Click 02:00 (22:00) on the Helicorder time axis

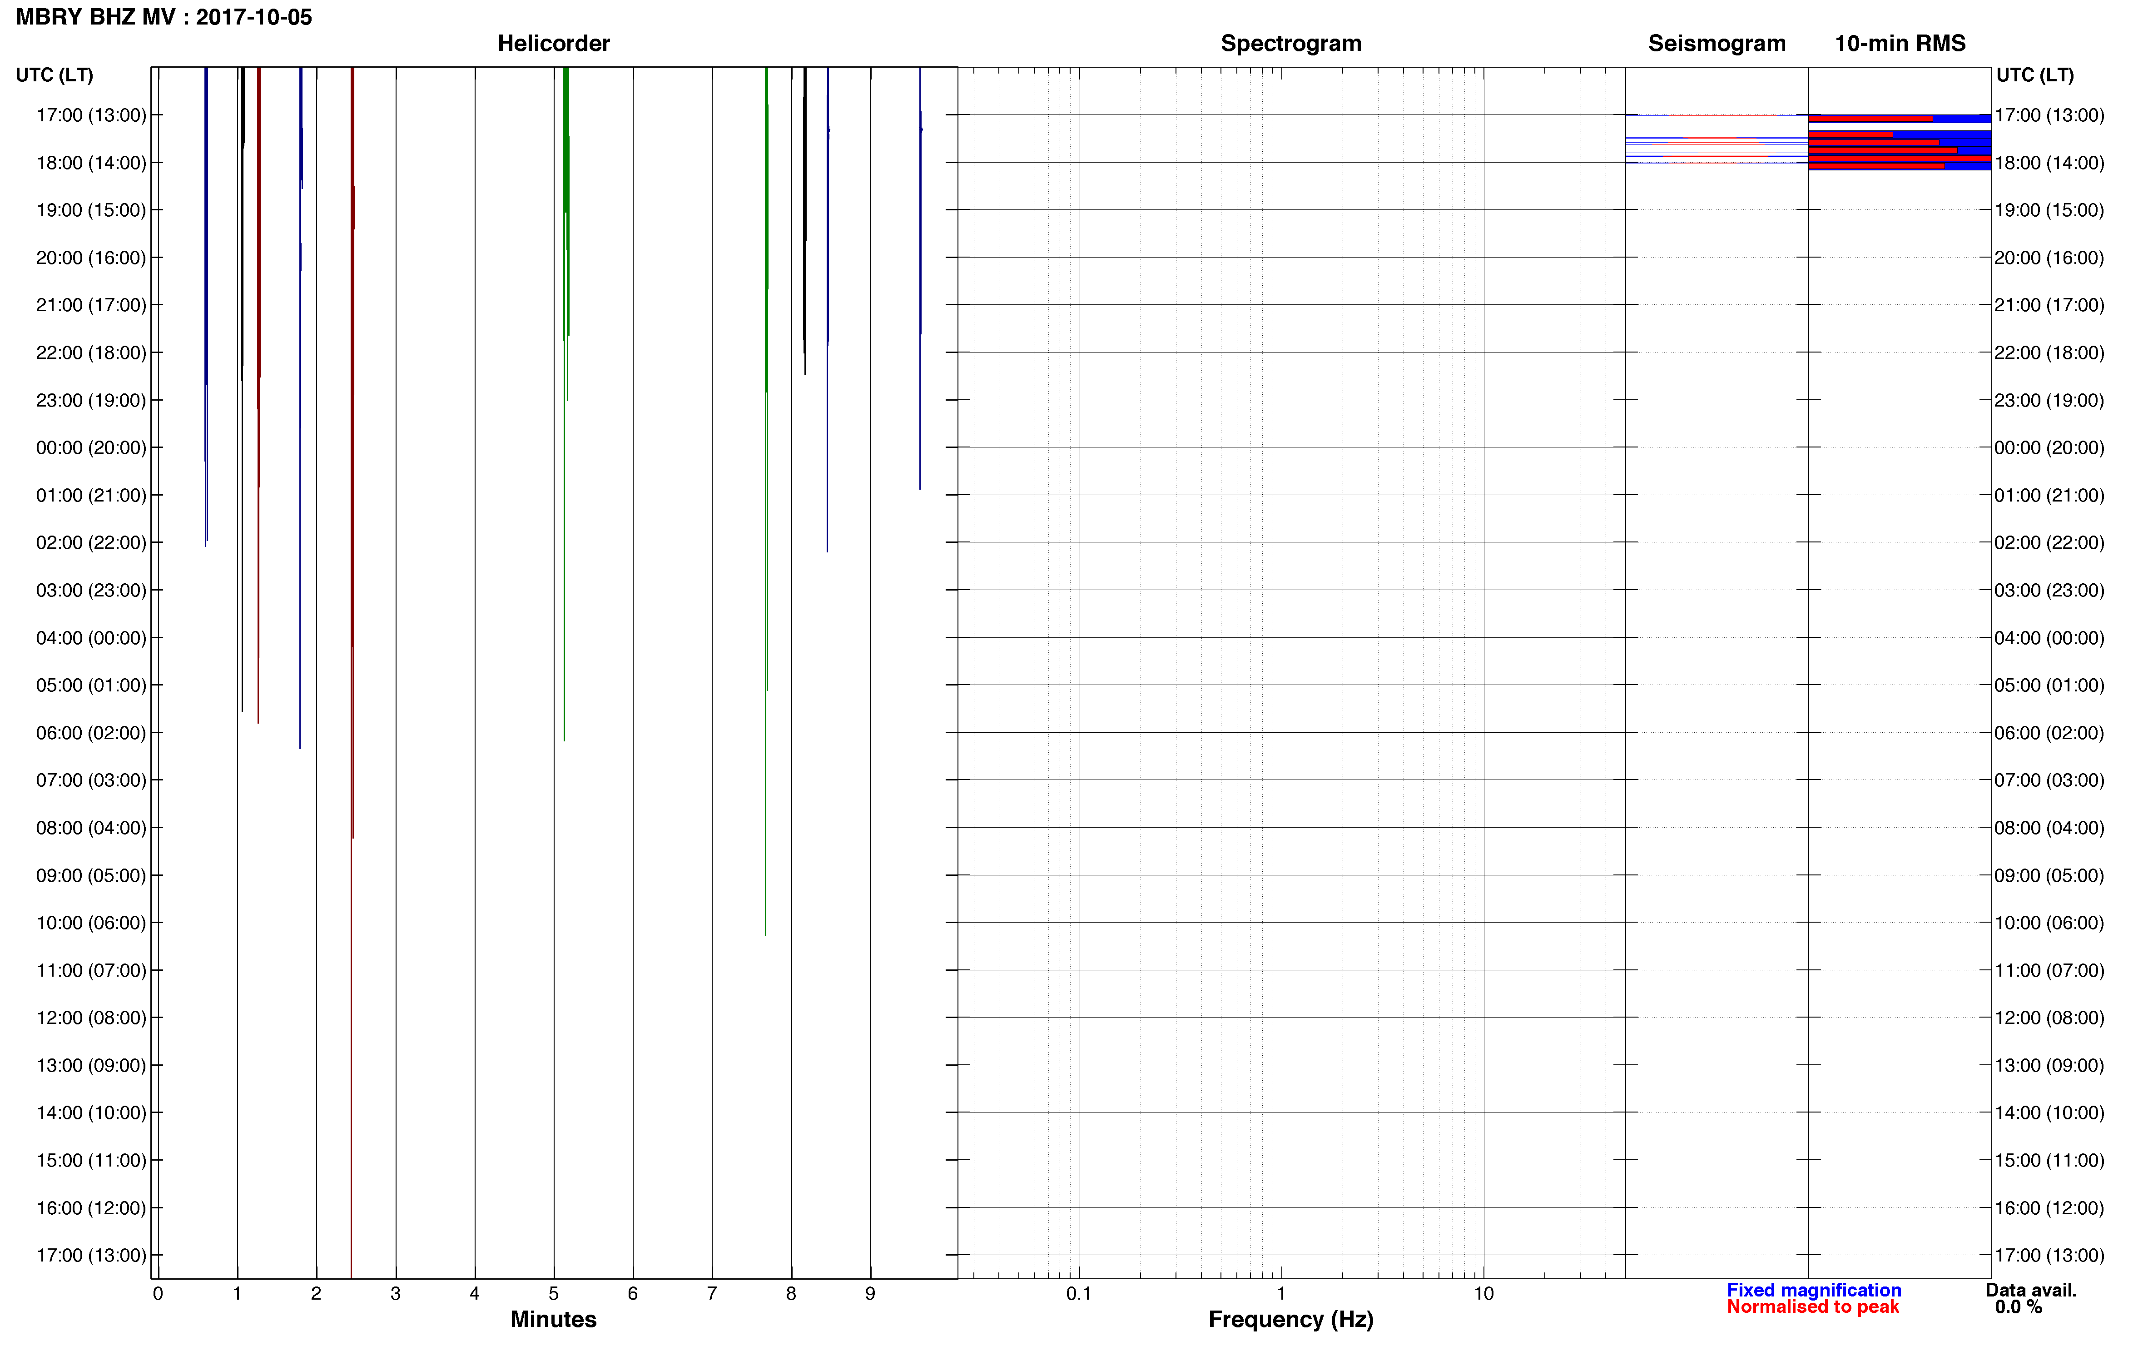point(91,542)
